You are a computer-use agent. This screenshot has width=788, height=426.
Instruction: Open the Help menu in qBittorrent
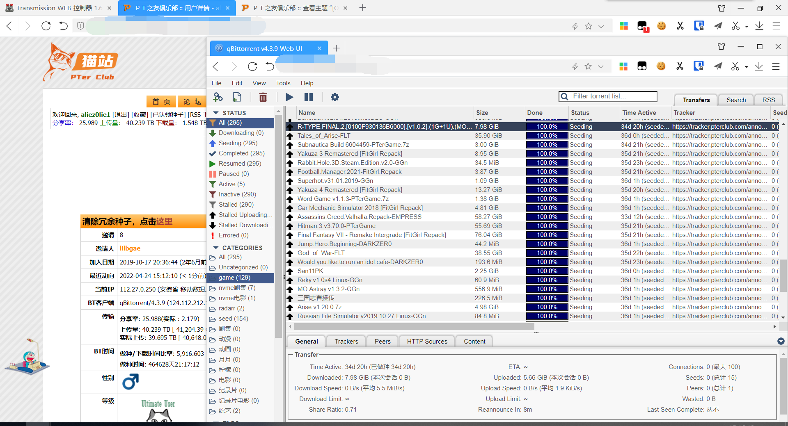[307, 83]
